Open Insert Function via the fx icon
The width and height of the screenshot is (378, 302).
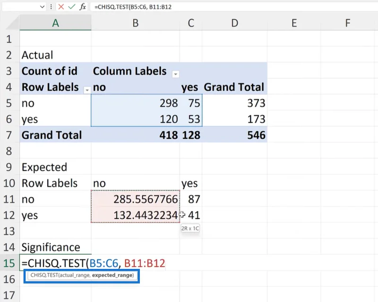pyautogui.click(x=83, y=7)
